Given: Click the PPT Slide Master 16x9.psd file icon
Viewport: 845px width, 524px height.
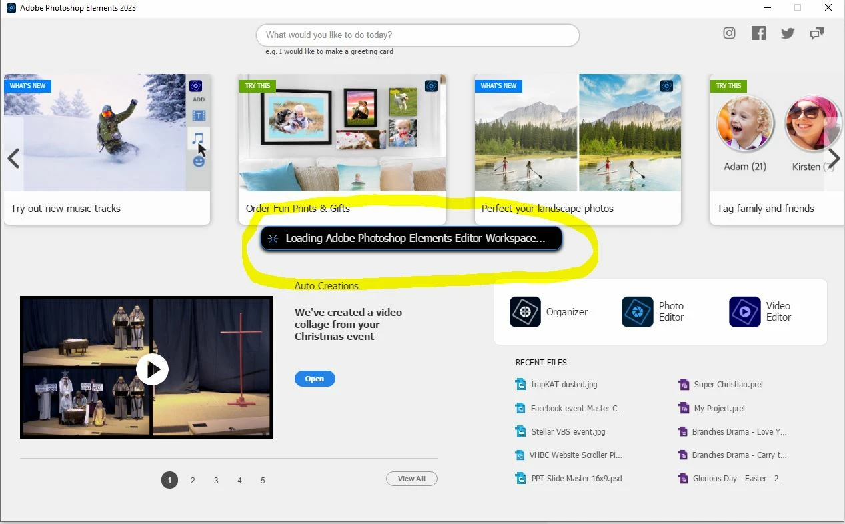Looking at the screenshot, I should [x=520, y=478].
